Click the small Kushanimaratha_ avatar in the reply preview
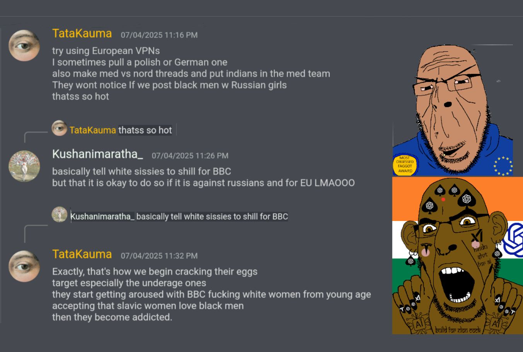This screenshot has height=352, width=523. (x=60, y=214)
